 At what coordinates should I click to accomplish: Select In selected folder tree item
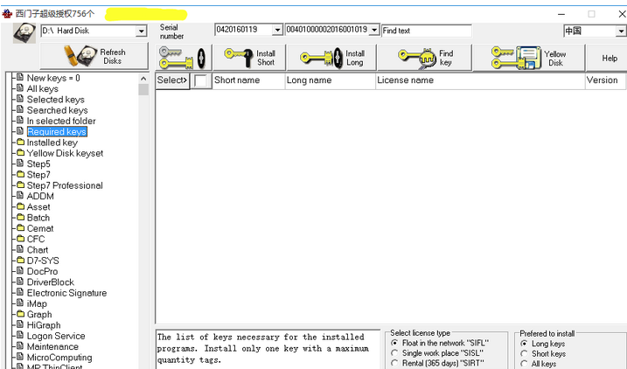click(61, 122)
